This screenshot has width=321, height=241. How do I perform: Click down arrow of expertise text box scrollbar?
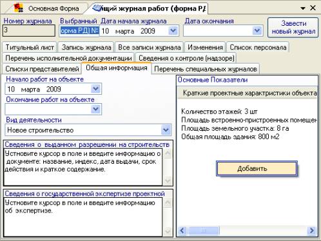tap(168, 231)
